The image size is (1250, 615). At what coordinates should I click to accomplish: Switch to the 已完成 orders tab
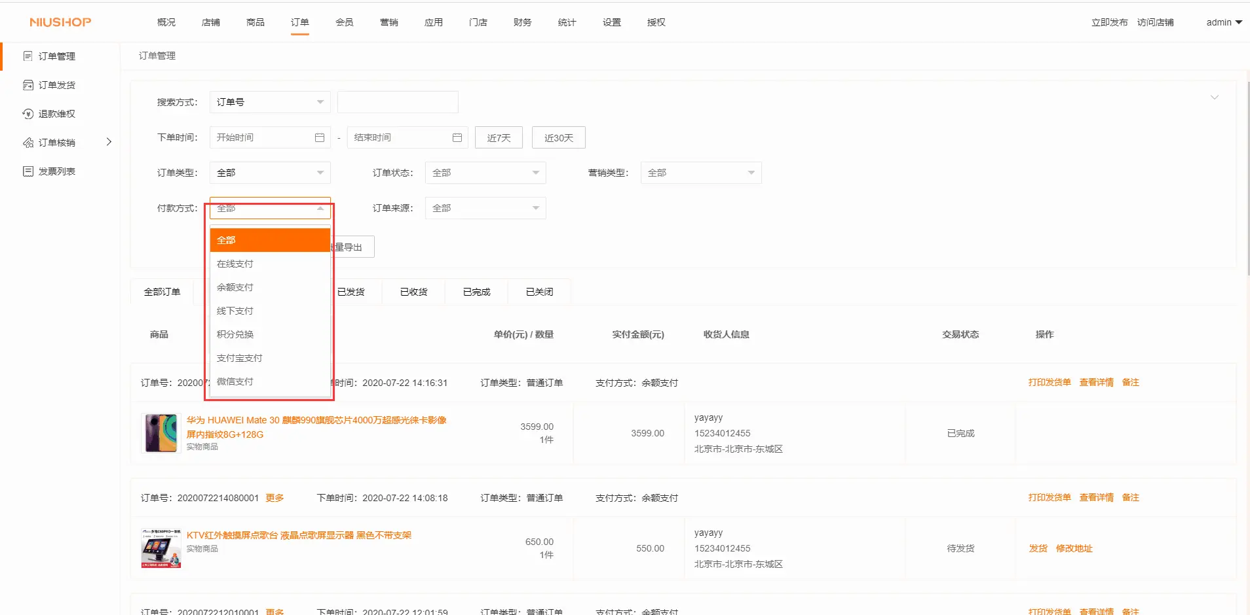(476, 292)
